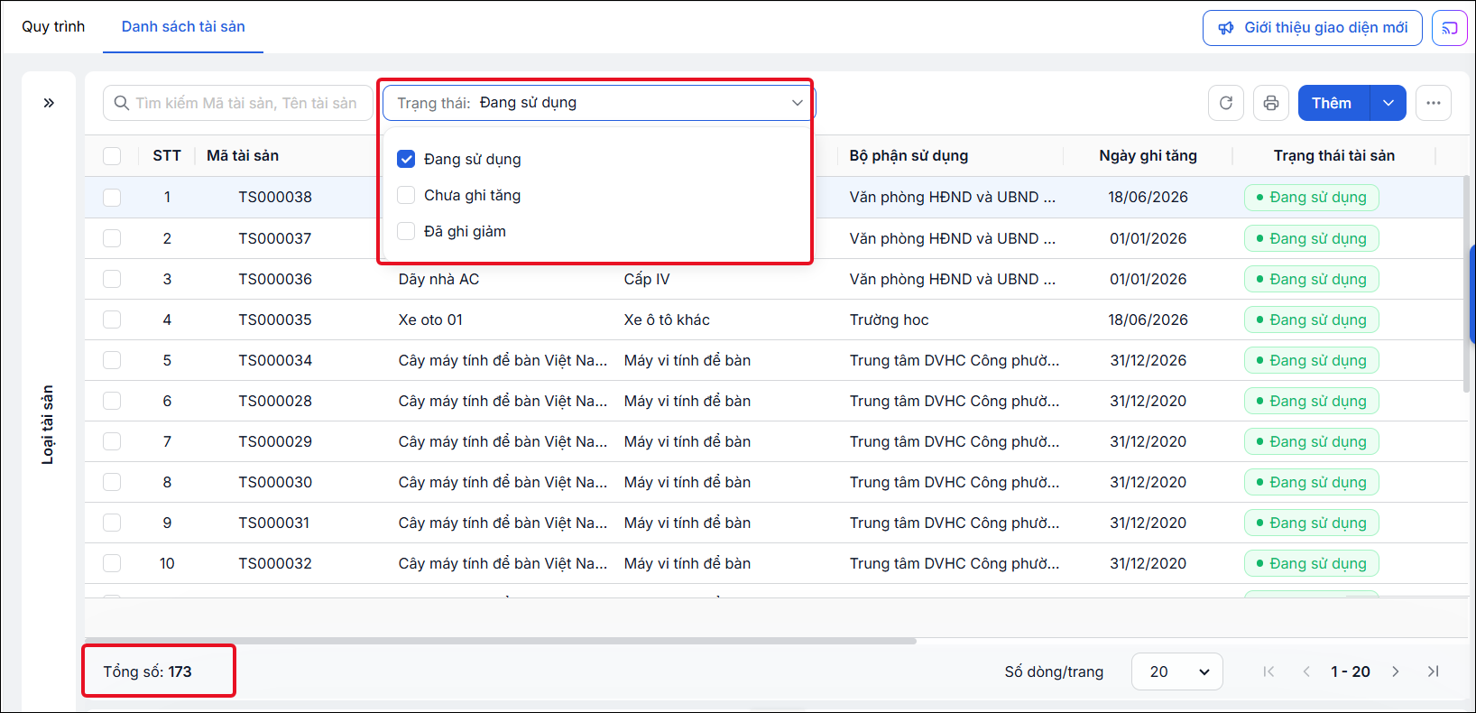1476x713 pixels.
Task: Click the refresh list icon
Action: (x=1226, y=103)
